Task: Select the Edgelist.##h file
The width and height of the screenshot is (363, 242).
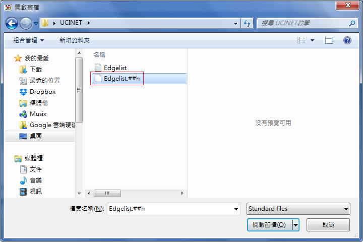Action: click(x=139, y=79)
